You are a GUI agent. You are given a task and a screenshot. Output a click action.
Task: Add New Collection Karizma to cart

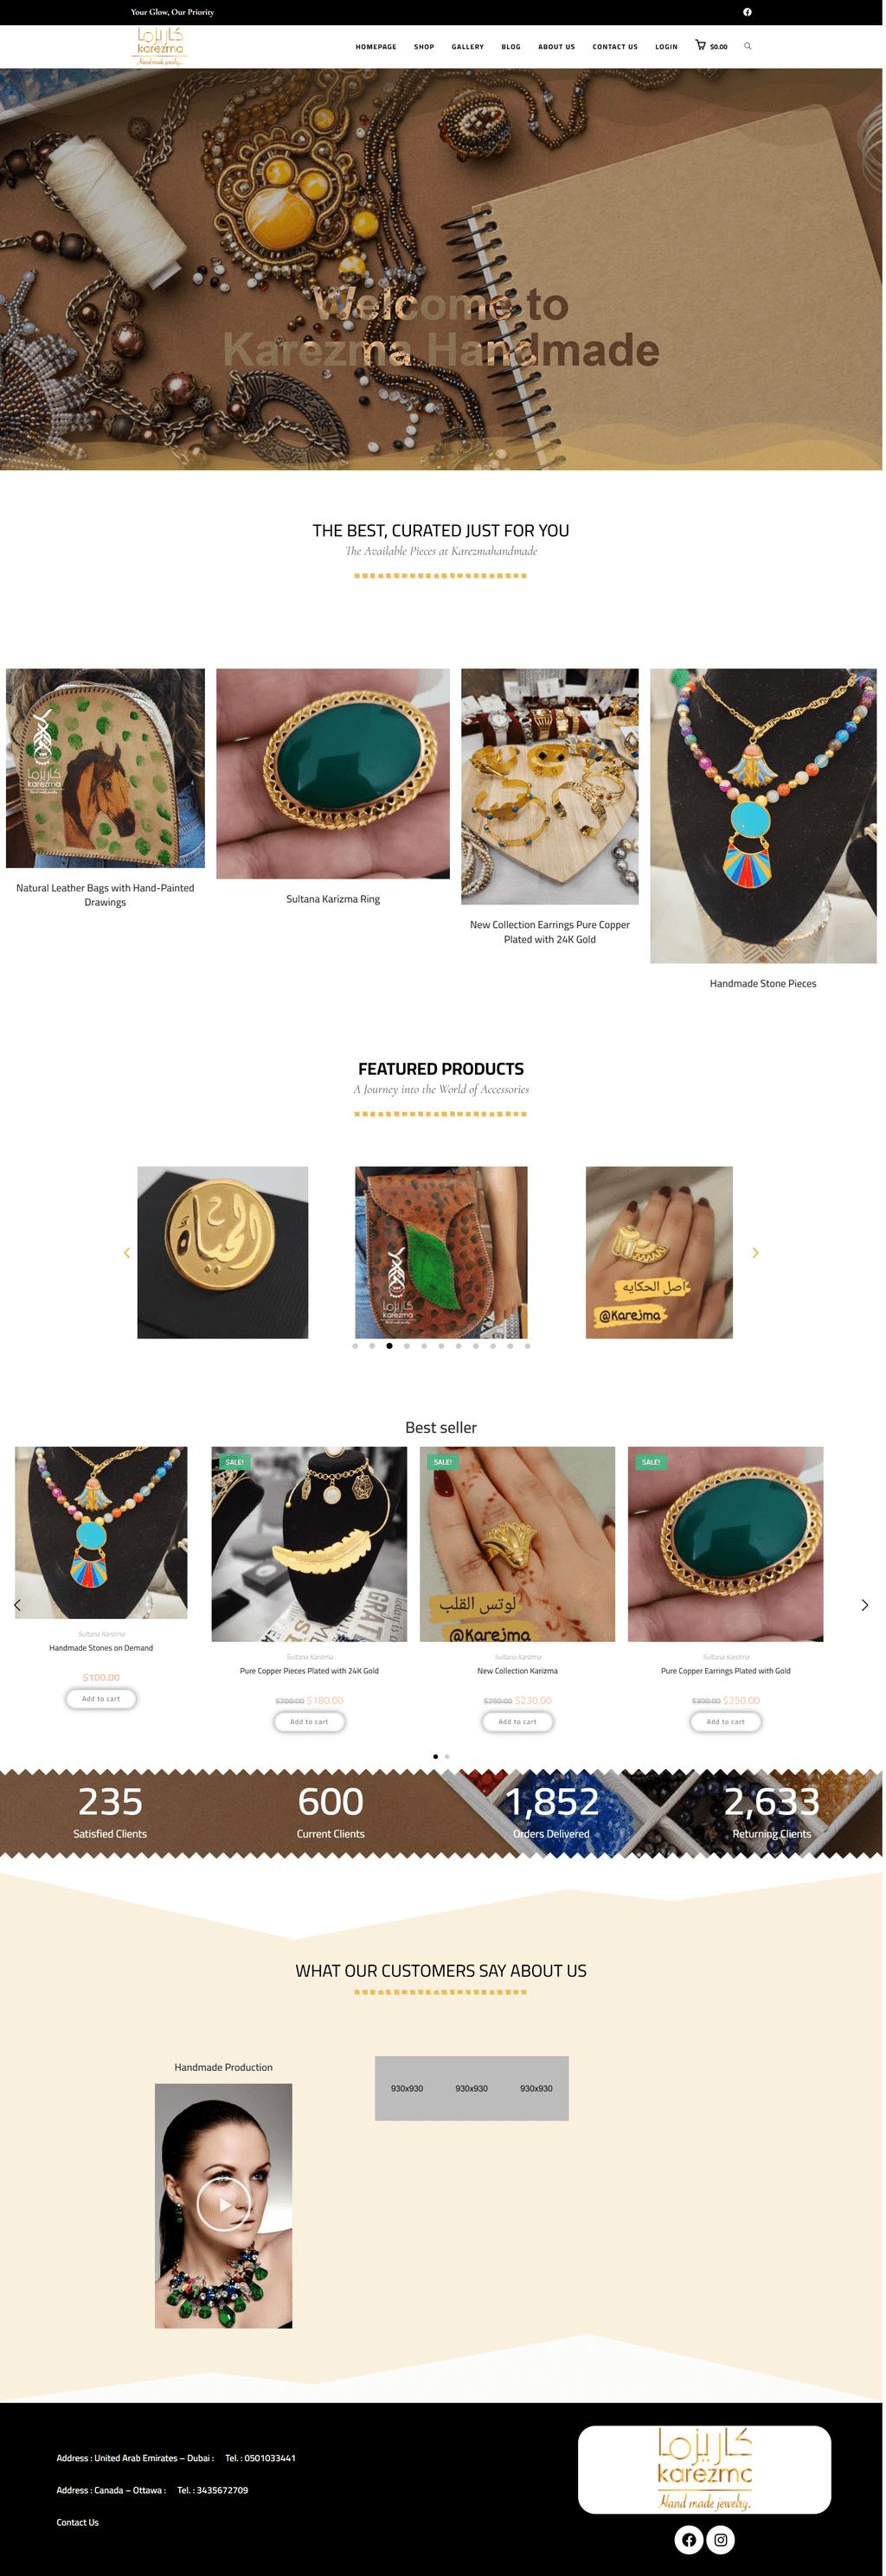(517, 1721)
